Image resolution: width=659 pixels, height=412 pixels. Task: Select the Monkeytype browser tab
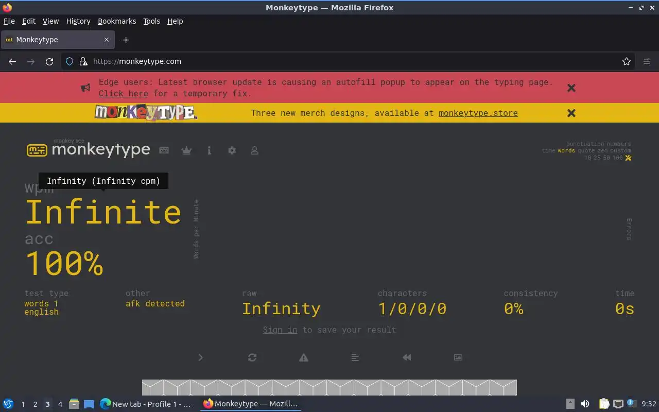tap(58, 40)
